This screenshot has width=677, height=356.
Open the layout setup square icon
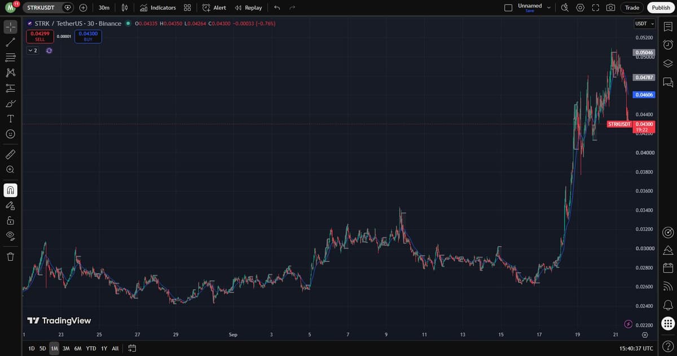(508, 8)
